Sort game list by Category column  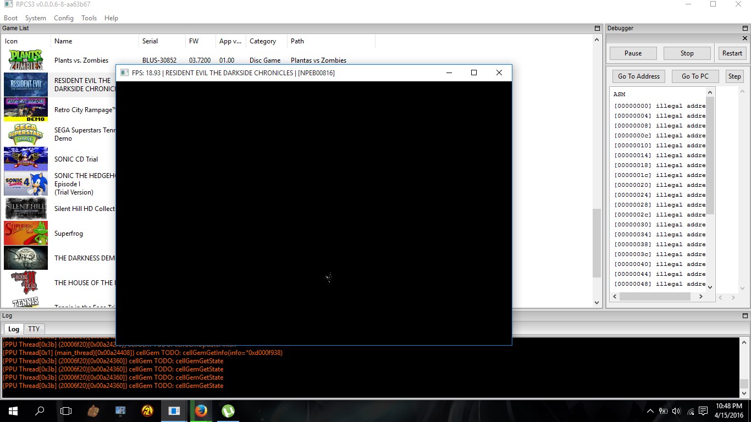(x=263, y=41)
